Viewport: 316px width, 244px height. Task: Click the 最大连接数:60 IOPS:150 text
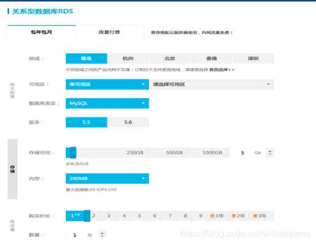point(91,190)
